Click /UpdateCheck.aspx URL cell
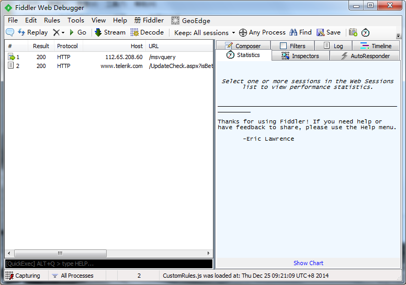This screenshot has height=285, width=406. point(181,66)
